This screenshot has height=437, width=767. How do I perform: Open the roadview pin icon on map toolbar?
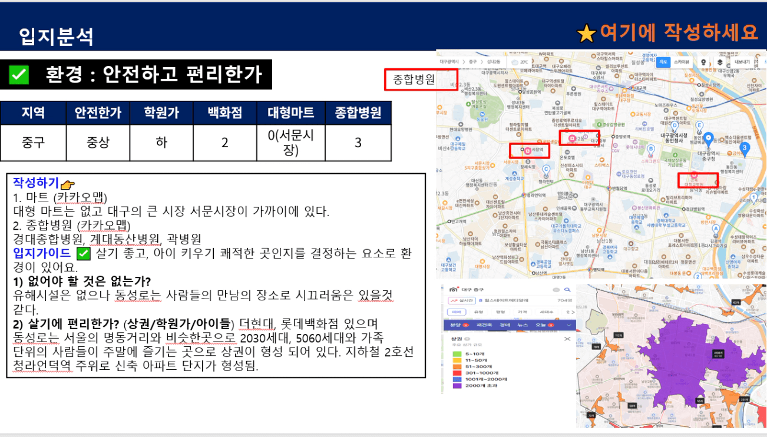(x=702, y=62)
